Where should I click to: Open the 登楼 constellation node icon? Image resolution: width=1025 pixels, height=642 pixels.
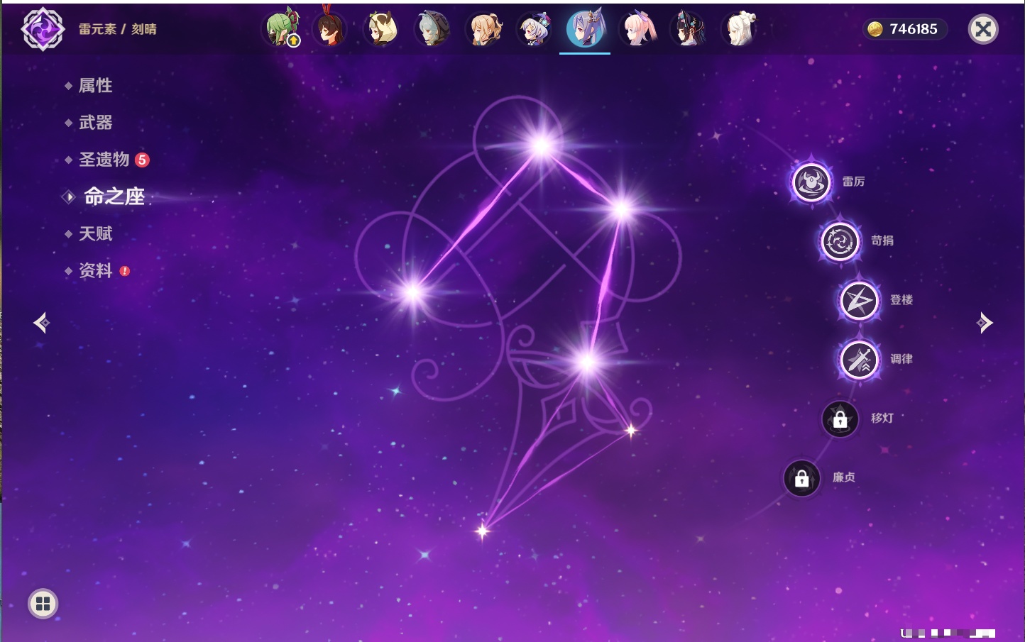[x=860, y=301]
